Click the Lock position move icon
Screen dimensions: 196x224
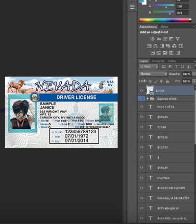[162, 81]
